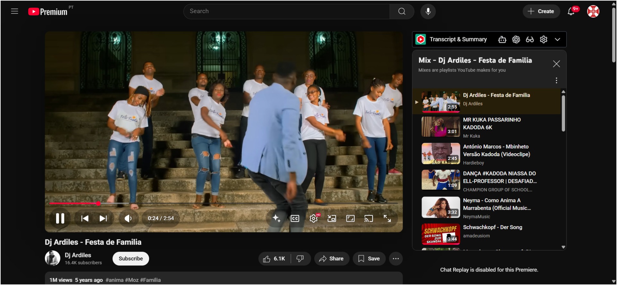Viewport: 617px width, 285px height.
Task: Go to YouTube Premium home logo
Action: coord(48,12)
